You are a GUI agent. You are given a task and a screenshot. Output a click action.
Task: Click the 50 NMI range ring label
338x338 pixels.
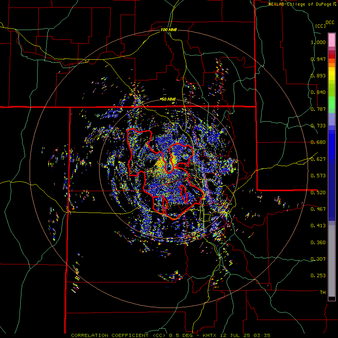tap(168, 99)
